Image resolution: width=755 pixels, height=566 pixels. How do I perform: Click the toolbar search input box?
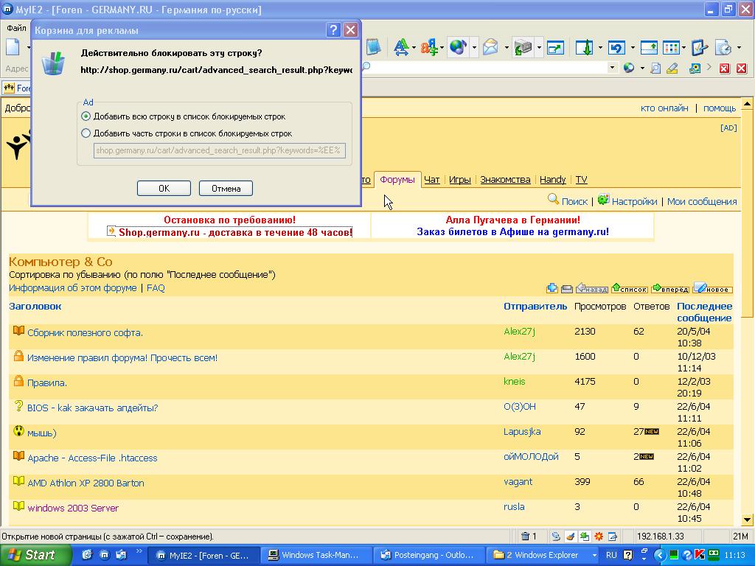487,68
